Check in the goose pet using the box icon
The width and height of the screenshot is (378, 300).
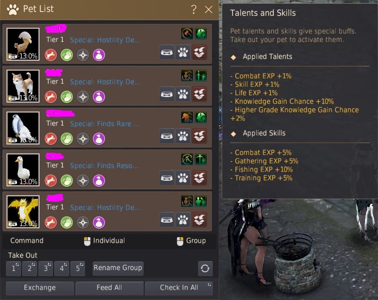pos(199,178)
